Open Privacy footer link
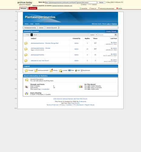Screen dimensions: 141x152 pos(62,105)
